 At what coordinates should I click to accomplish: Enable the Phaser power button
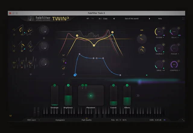[x=179, y=45]
